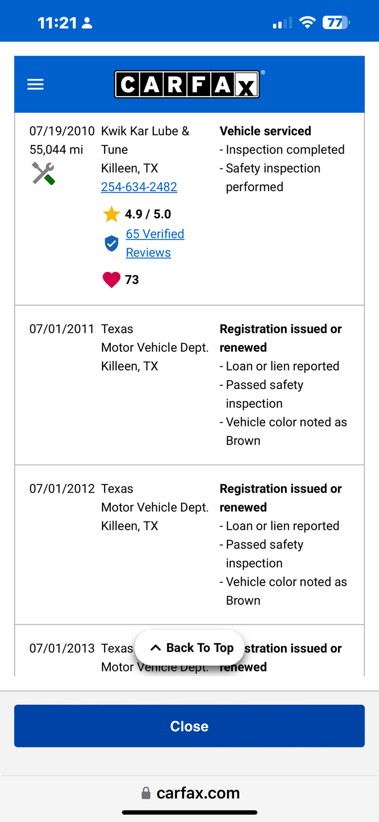Tap the cellular signal bars icon
379x822 pixels.
tap(282, 23)
